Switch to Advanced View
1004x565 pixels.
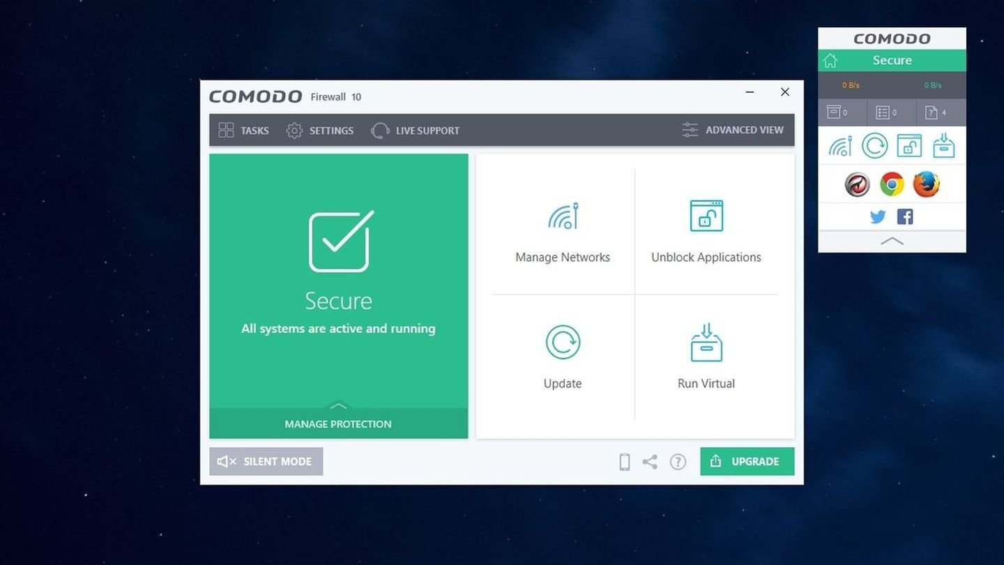point(733,130)
